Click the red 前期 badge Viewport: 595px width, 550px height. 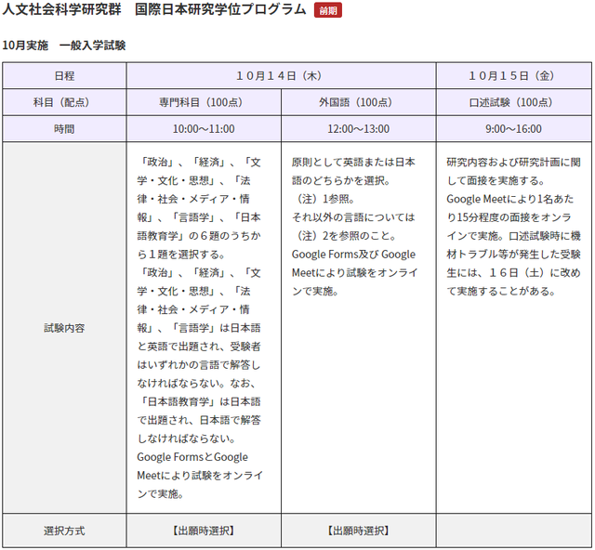coord(328,10)
